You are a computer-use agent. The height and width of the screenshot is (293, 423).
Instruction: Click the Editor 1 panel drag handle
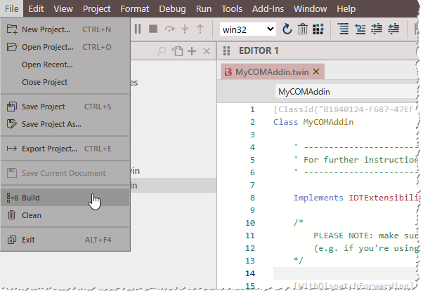click(226, 51)
